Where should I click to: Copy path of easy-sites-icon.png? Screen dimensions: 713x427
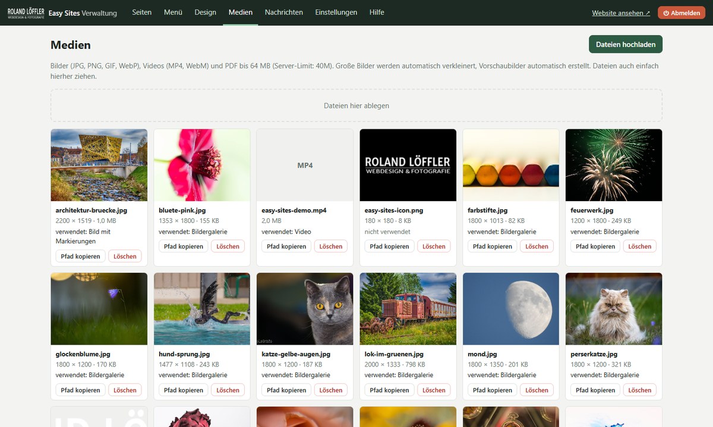[x=390, y=246]
